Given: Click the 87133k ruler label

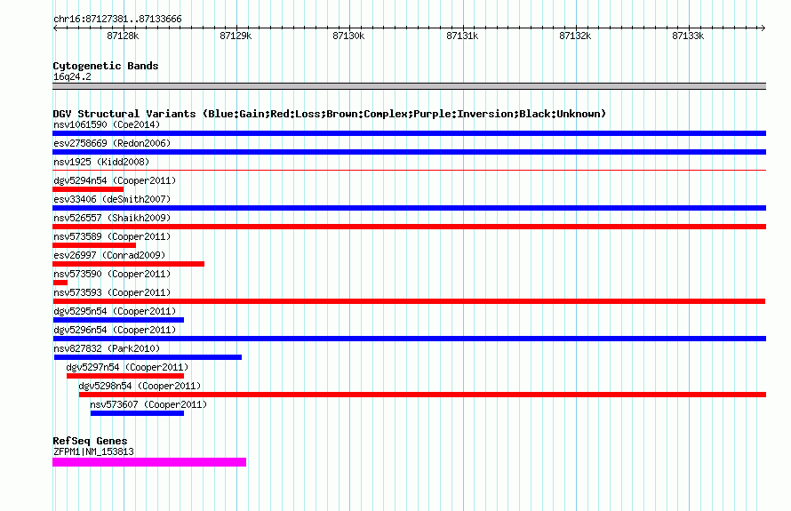Looking at the screenshot, I should pyautogui.click(x=688, y=36).
